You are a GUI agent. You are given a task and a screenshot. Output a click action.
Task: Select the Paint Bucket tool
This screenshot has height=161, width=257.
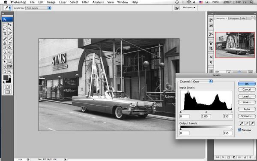coord(10,48)
